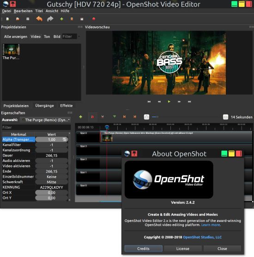
Task: Open the Learn more link
Action: [x=211, y=225]
